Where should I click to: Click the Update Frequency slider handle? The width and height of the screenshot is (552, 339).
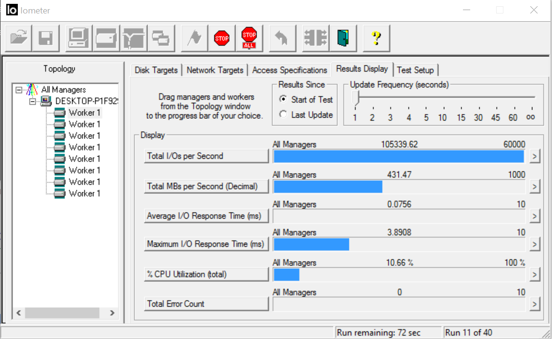coord(356,99)
